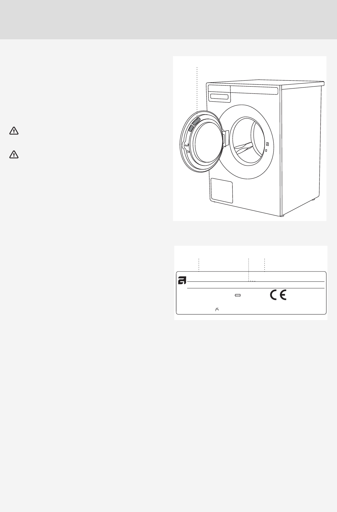Image resolution: width=337 pixels, height=512 pixels.
Task: Click the upper warning triangle icon
Action: [x=14, y=131]
